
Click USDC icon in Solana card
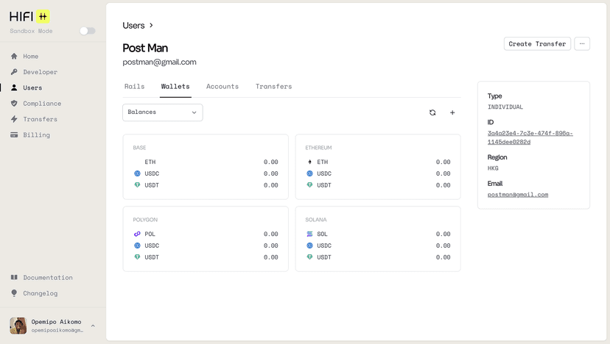(x=309, y=246)
